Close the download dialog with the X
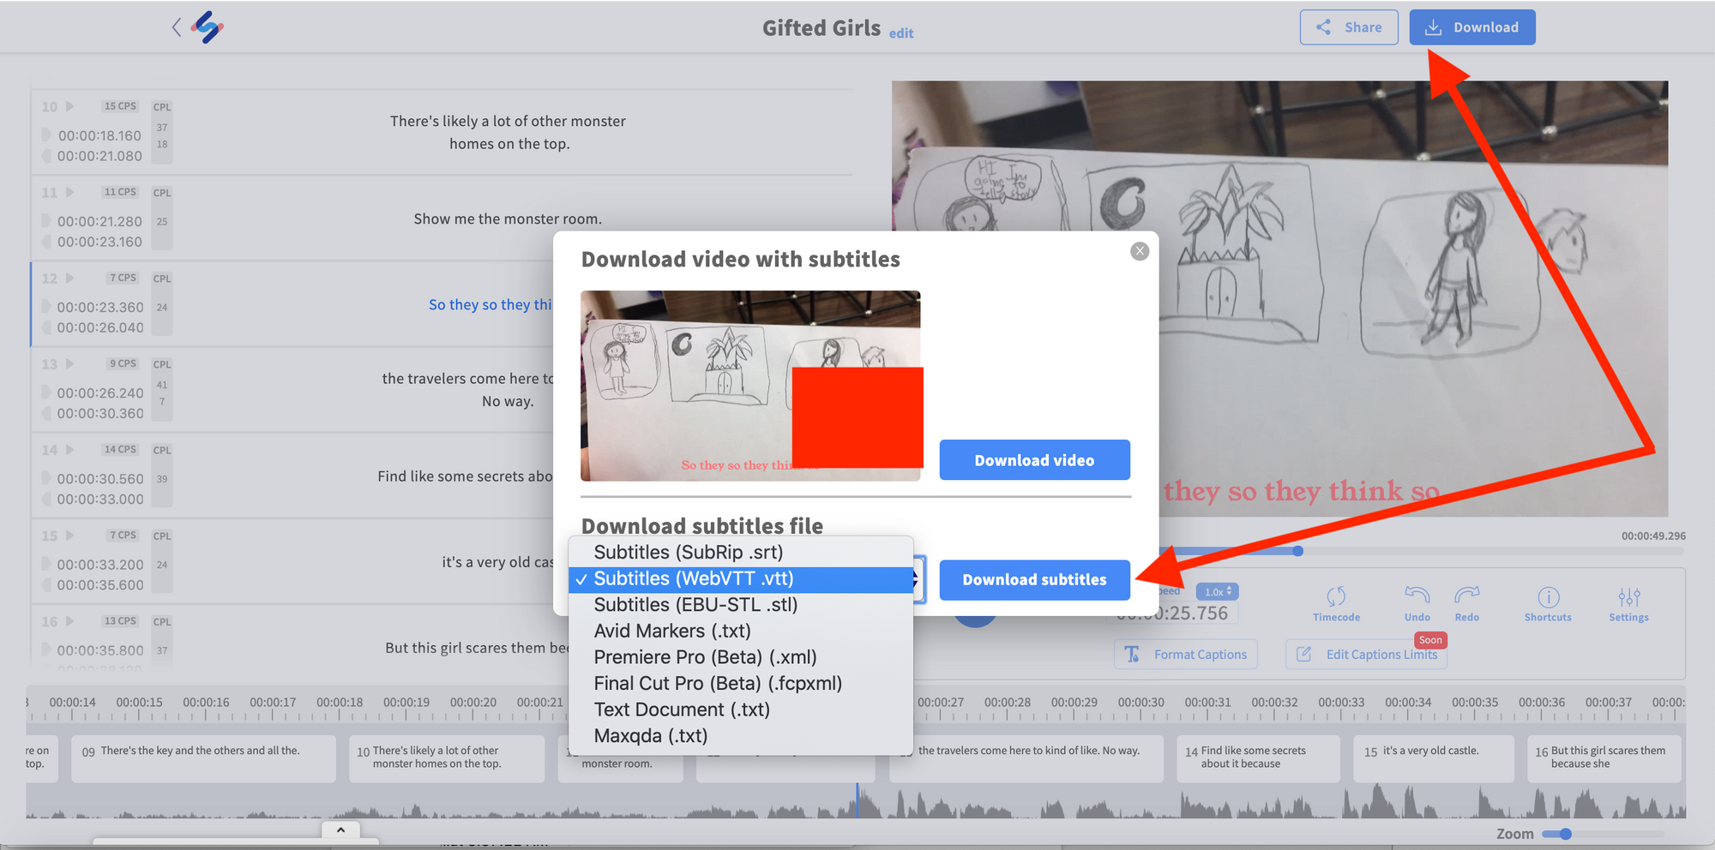 point(1139,251)
